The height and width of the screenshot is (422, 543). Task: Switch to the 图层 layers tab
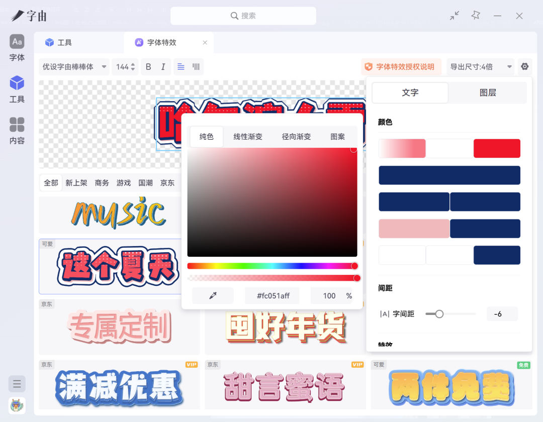coord(488,93)
